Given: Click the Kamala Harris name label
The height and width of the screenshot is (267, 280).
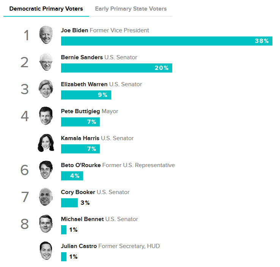Looking at the screenshot, I should [x=80, y=138].
